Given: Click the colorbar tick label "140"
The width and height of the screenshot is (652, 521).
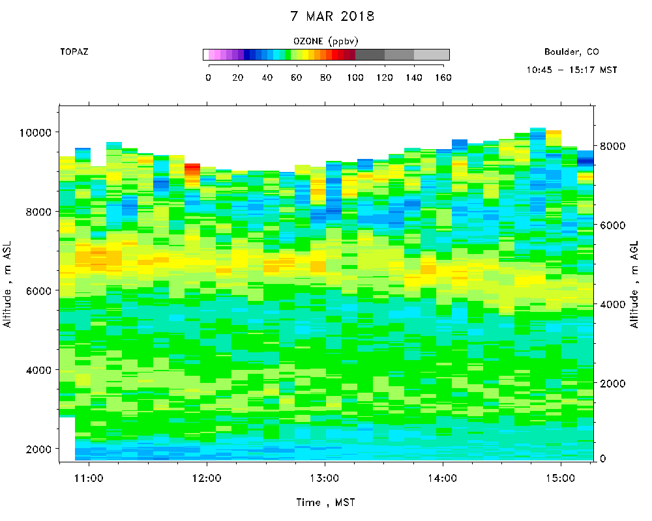Looking at the screenshot, I should (414, 77).
